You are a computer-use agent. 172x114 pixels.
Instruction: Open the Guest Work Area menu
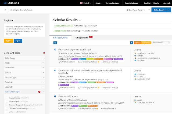pyautogui.click(x=132, y=3)
